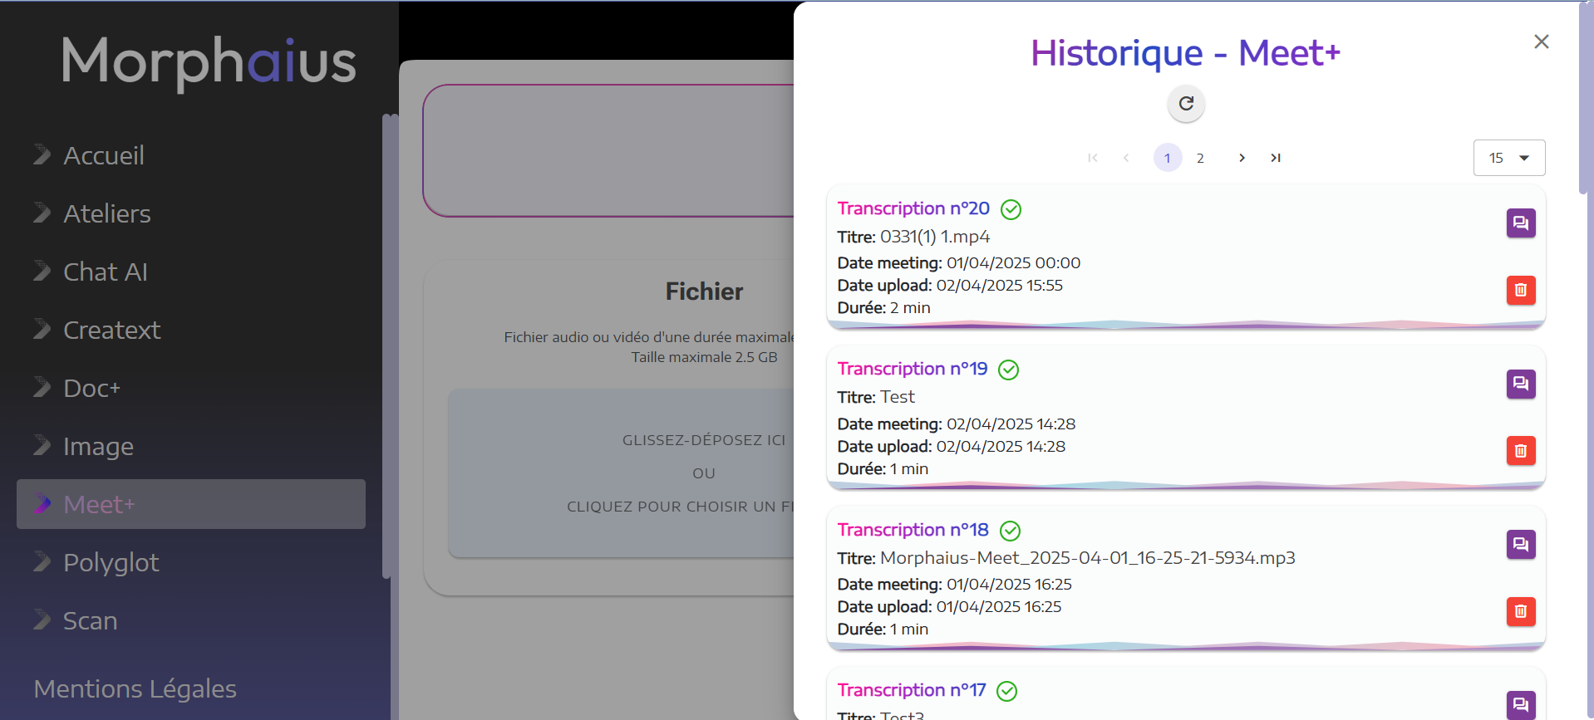Click Transcription n°18 title
Screen dimensions: 1594x720
point(913,530)
